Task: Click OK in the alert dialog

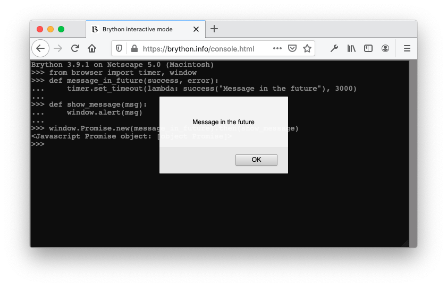Action: [x=256, y=160]
